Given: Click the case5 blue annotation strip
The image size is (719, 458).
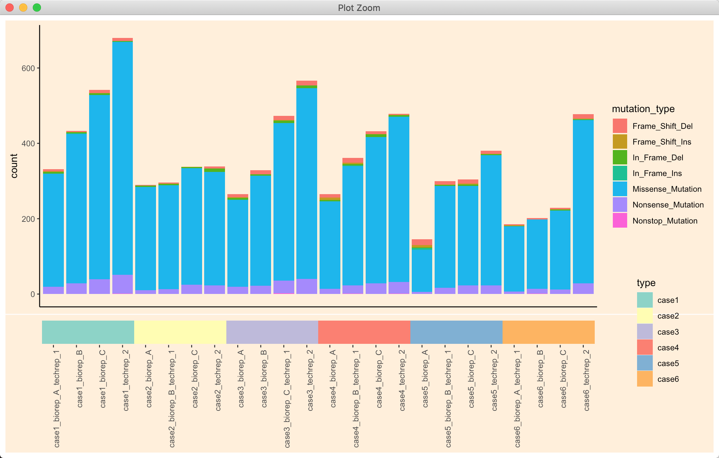Looking at the screenshot, I should tap(456, 332).
